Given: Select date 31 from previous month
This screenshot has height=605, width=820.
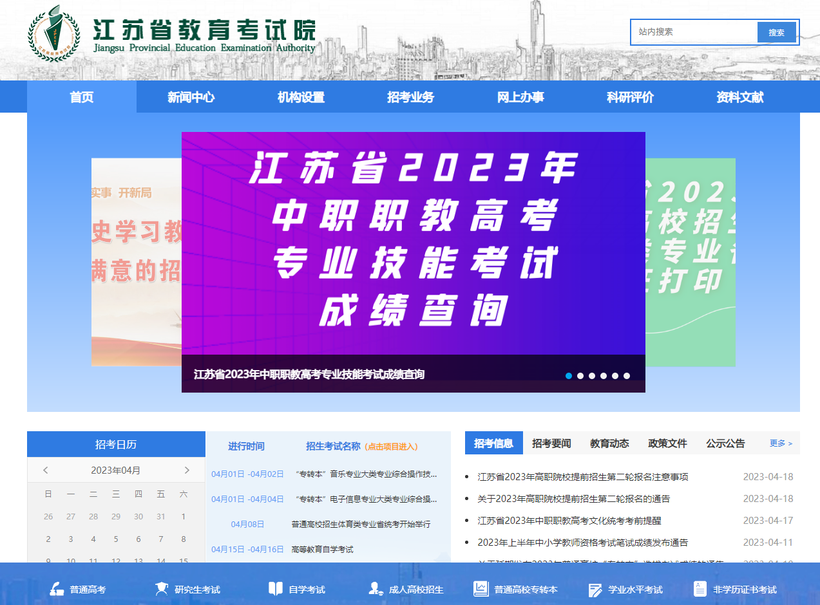Looking at the screenshot, I should pos(161,516).
